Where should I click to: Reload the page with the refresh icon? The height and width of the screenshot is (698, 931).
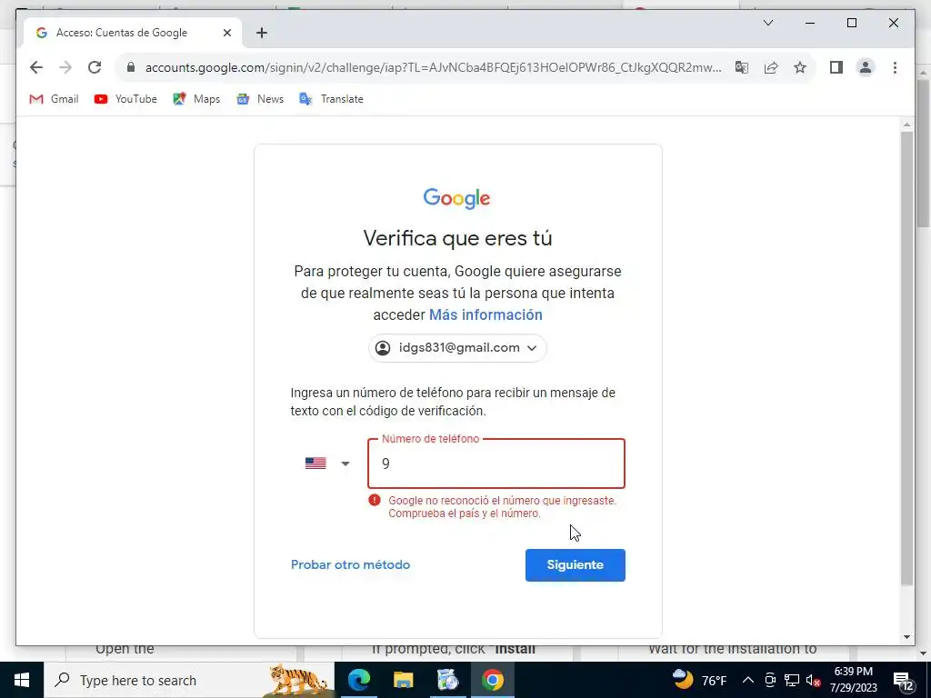pyautogui.click(x=95, y=67)
